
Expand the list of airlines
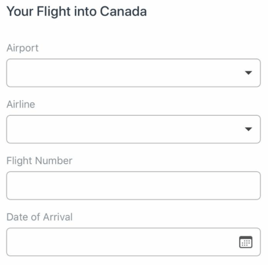coord(133,129)
